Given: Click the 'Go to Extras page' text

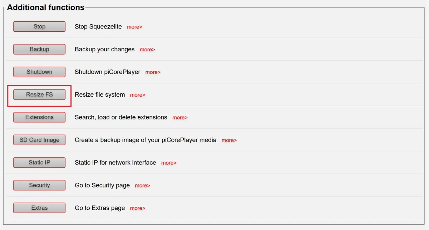Looking at the screenshot, I should tap(100, 208).
